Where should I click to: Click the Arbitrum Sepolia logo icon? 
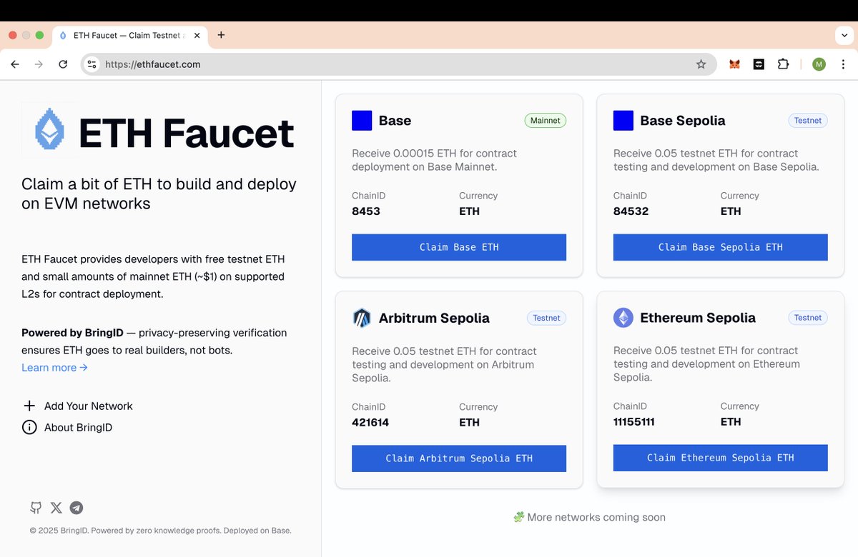[x=362, y=318]
